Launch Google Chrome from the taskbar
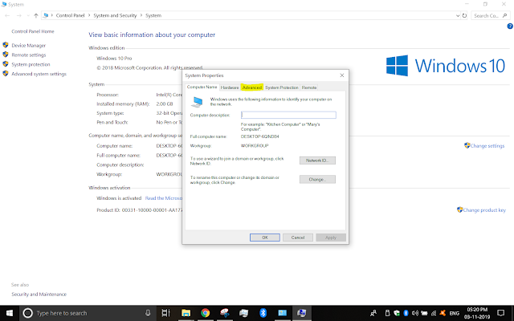 206,313
